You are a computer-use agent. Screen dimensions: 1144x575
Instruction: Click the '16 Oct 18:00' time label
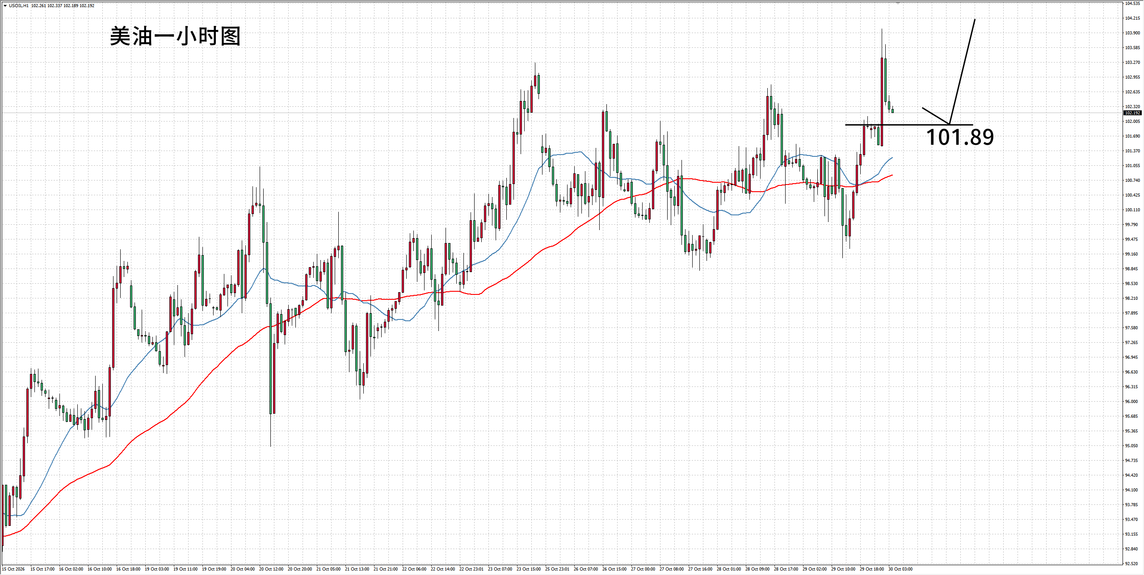coord(128,569)
